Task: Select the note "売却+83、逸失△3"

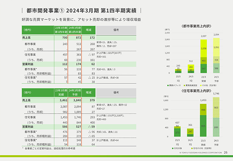Action: click(106, 69)
